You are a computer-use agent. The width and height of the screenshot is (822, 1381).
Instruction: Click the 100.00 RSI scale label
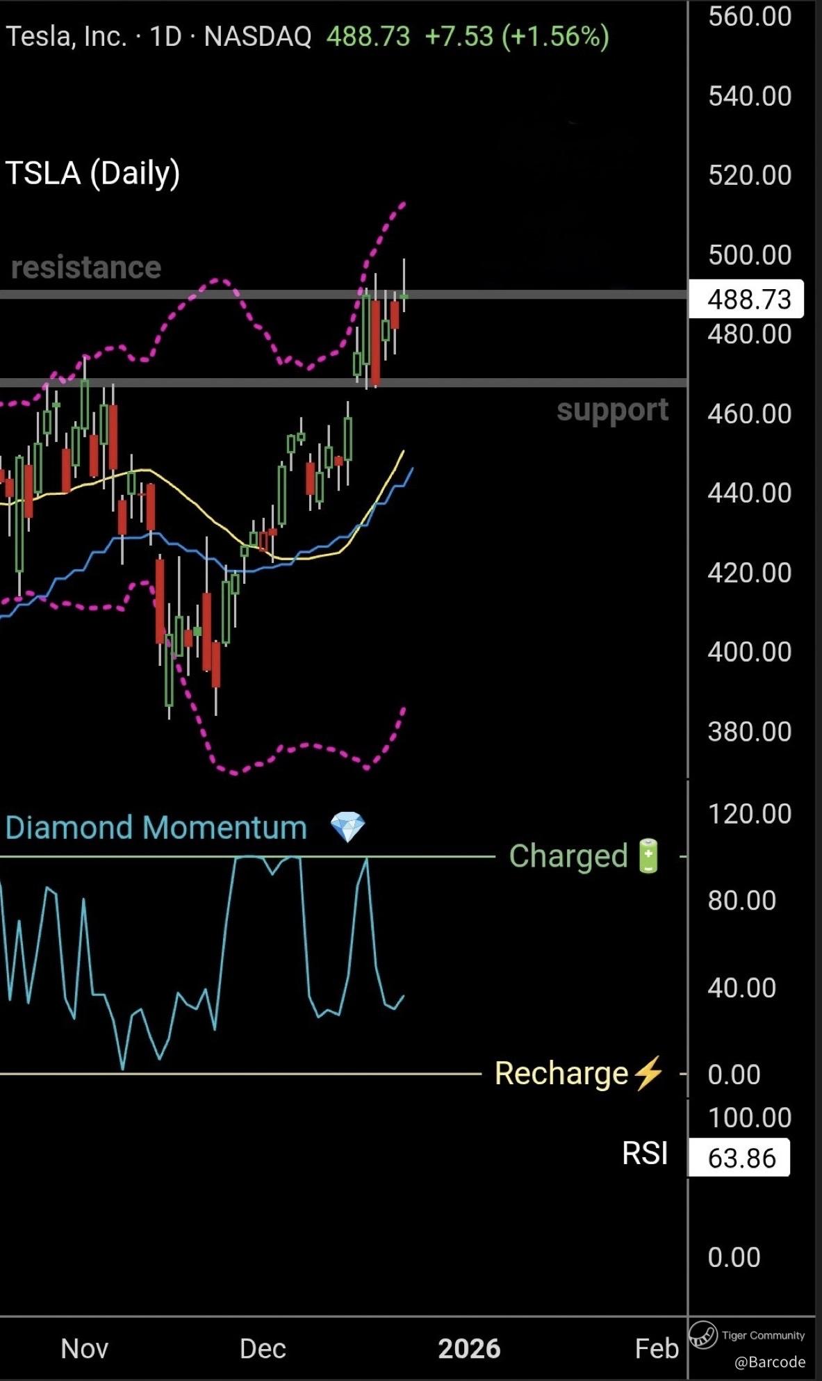pos(750,1118)
